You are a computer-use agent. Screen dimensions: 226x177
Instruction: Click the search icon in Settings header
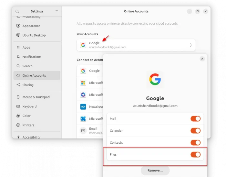[x=17, y=11]
